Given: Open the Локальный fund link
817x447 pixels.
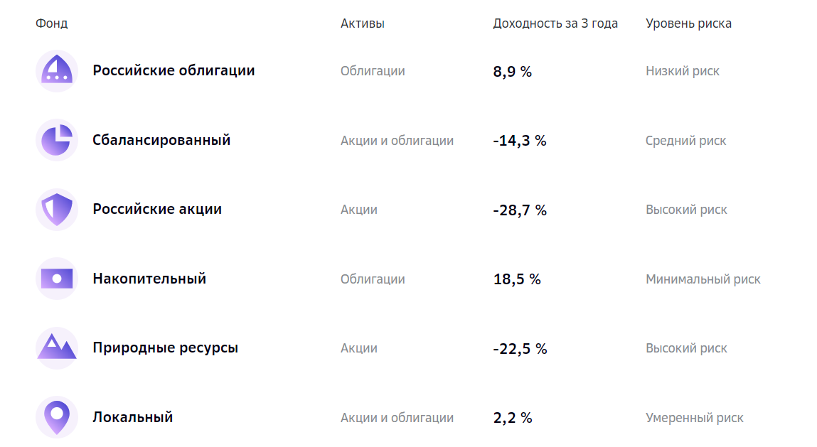Looking at the screenshot, I should (133, 417).
